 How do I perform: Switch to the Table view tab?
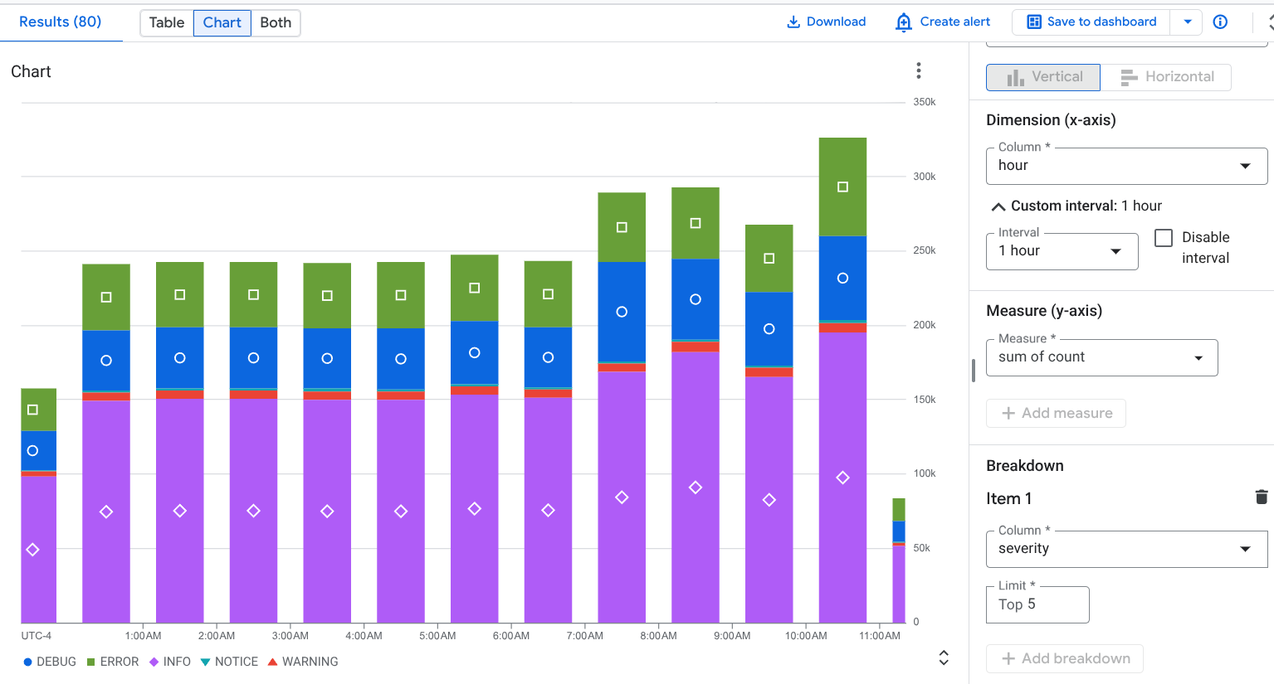click(x=167, y=22)
